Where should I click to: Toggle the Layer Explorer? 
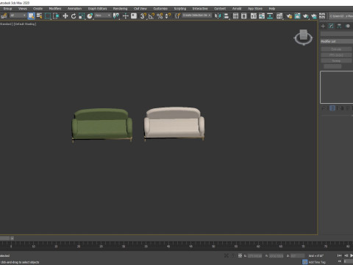244,16
